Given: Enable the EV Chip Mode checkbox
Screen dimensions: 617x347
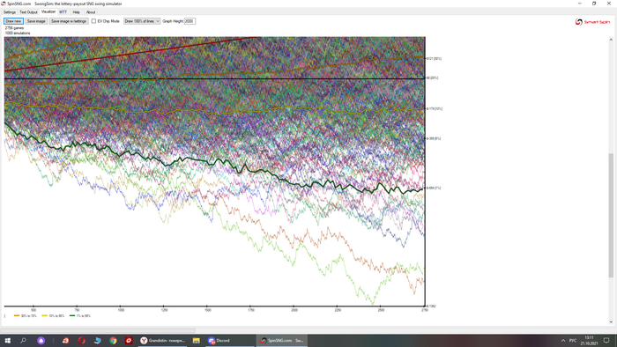Looking at the screenshot, I should click(93, 21).
